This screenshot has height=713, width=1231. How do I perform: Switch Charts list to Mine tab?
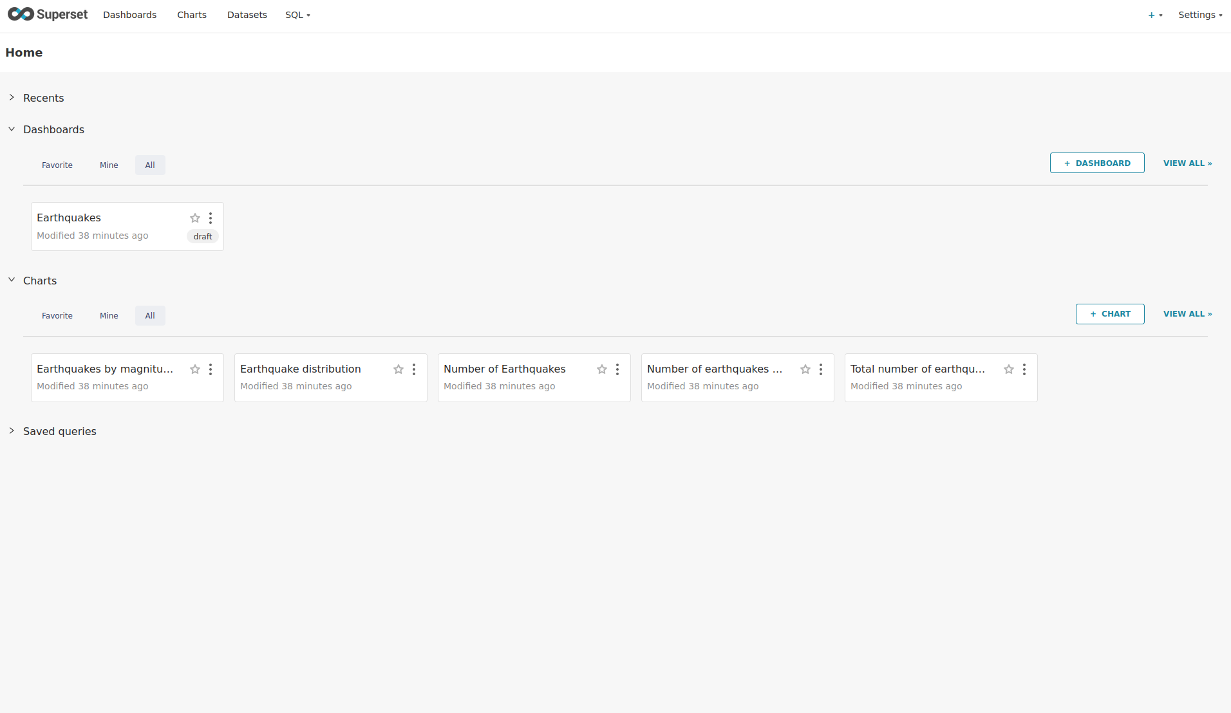click(109, 315)
